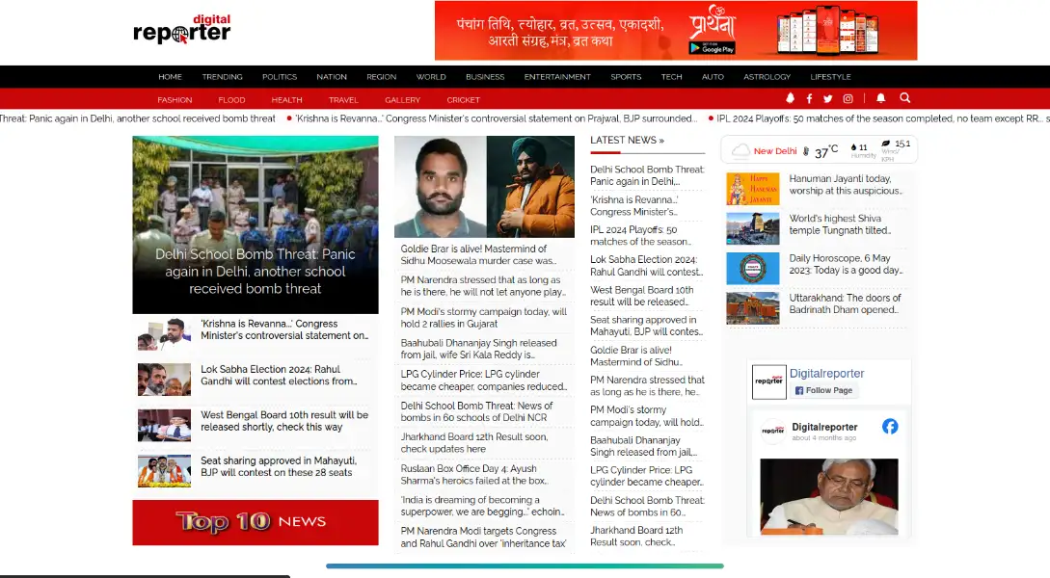
Task: Open the search magnifier icon
Action: point(904,98)
